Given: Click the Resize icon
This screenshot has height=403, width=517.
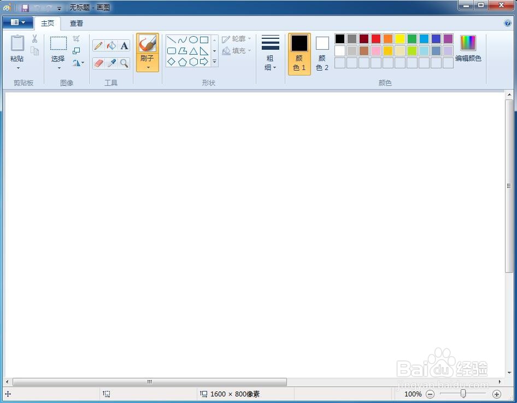Looking at the screenshot, I should pyautogui.click(x=76, y=51).
